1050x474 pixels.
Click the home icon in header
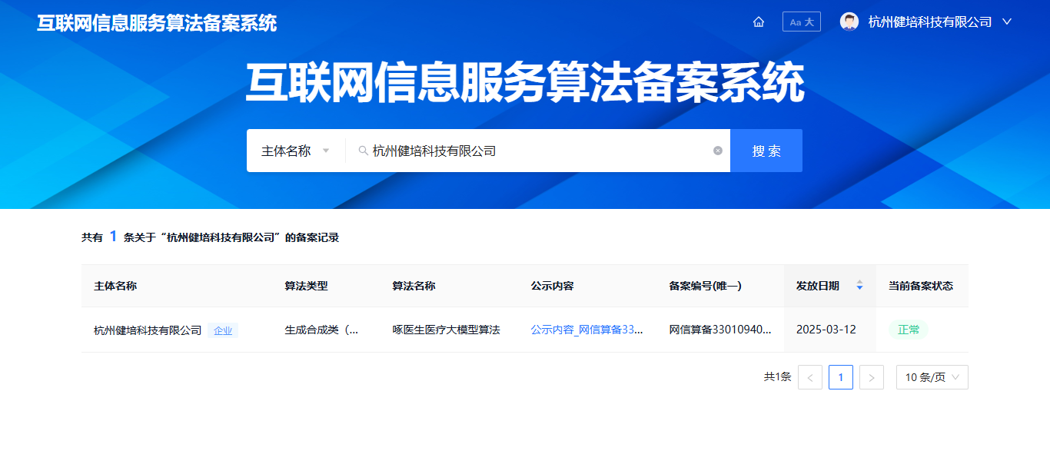[x=759, y=22]
